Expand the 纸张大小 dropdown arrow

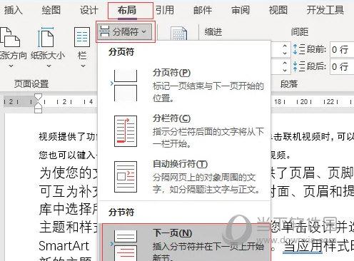click(49, 66)
